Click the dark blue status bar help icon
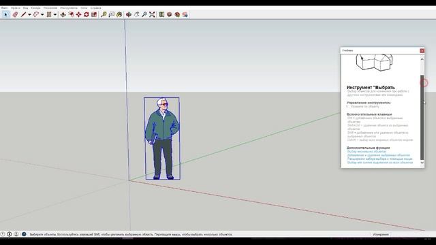The width and height of the screenshot is (436, 245). (x=24, y=234)
